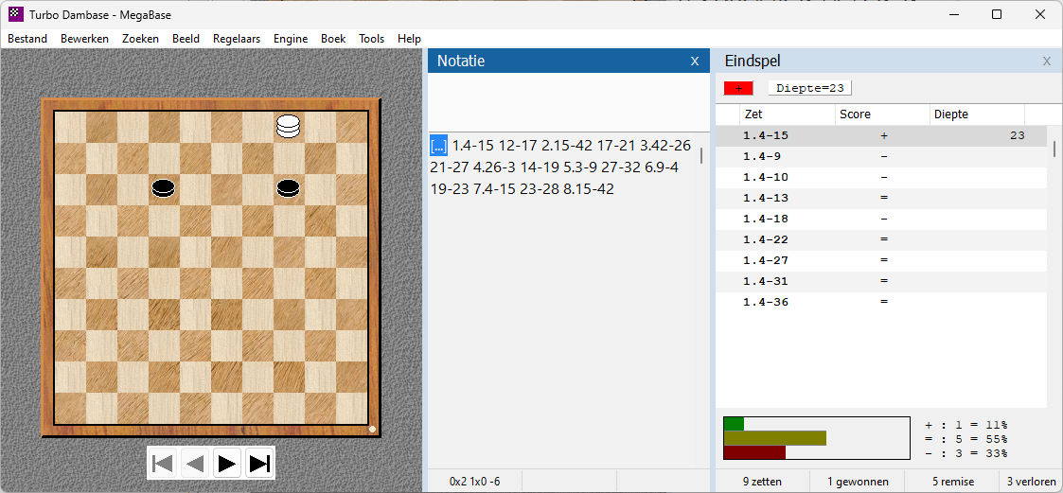
Task: Jump to the first move of the game
Action: pyautogui.click(x=163, y=463)
